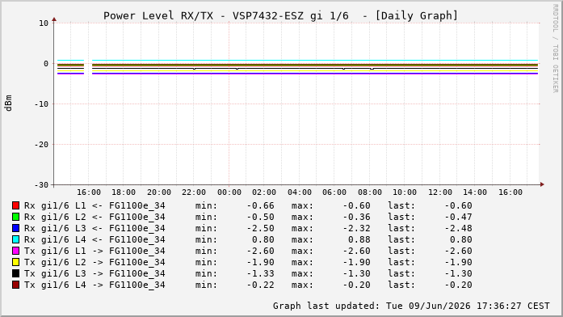Viewport: 563px width, 317px height.
Task: Click the 'Rx gi1/6 L4 <- FG1100e_34' label
Action: click(x=95, y=239)
